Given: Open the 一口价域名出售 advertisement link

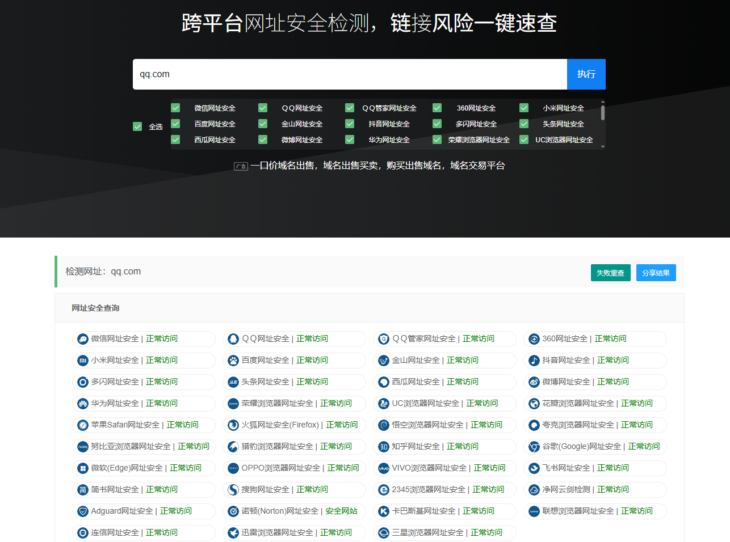Looking at the screenshot, I should pos(377,166).
